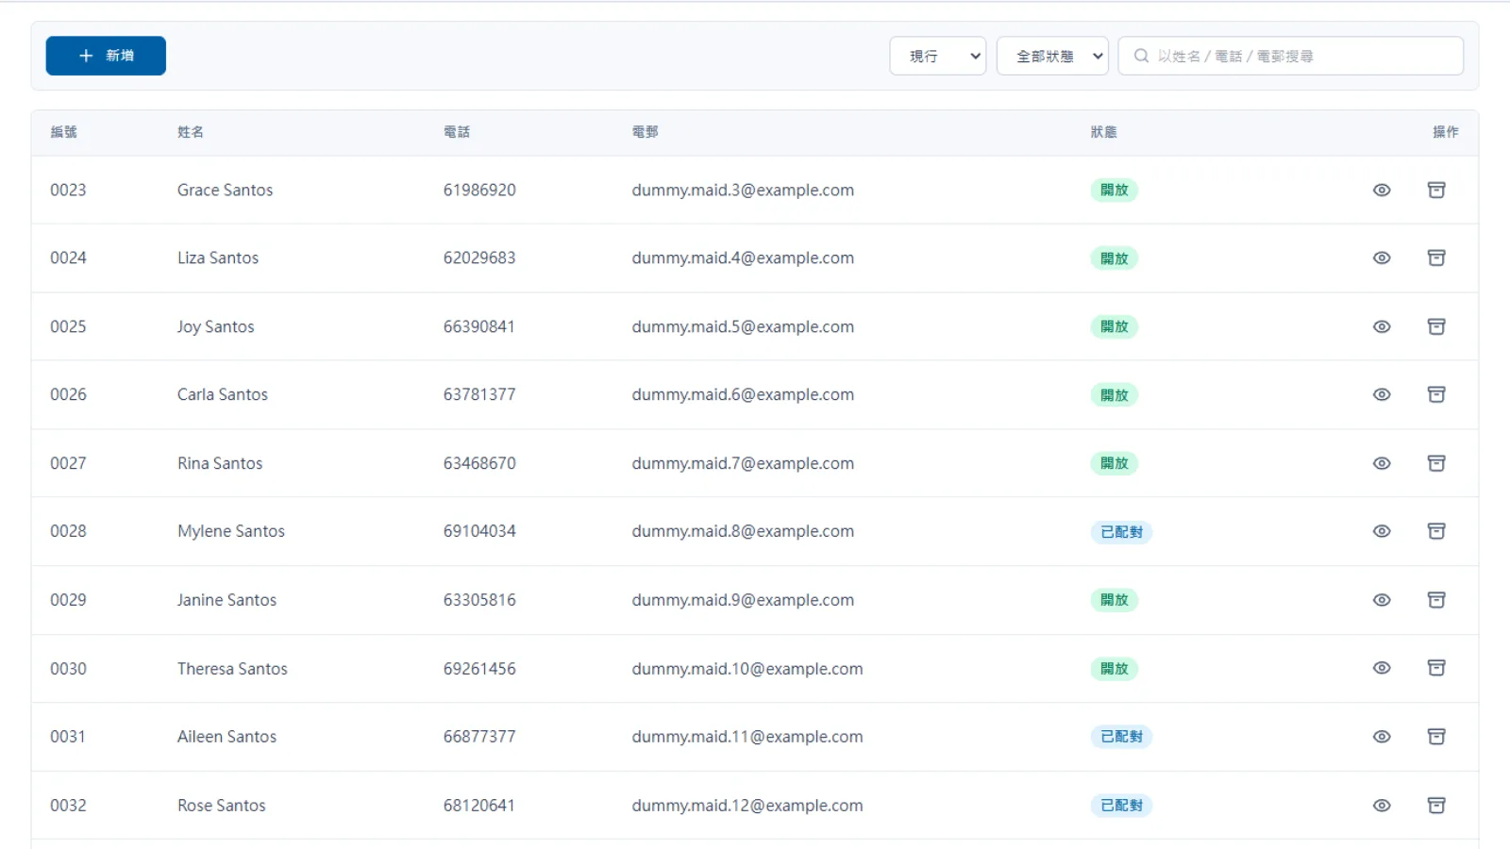View details for Aileen Santos
This screenshot has height=849, width=1510.
pos(1382,737)
